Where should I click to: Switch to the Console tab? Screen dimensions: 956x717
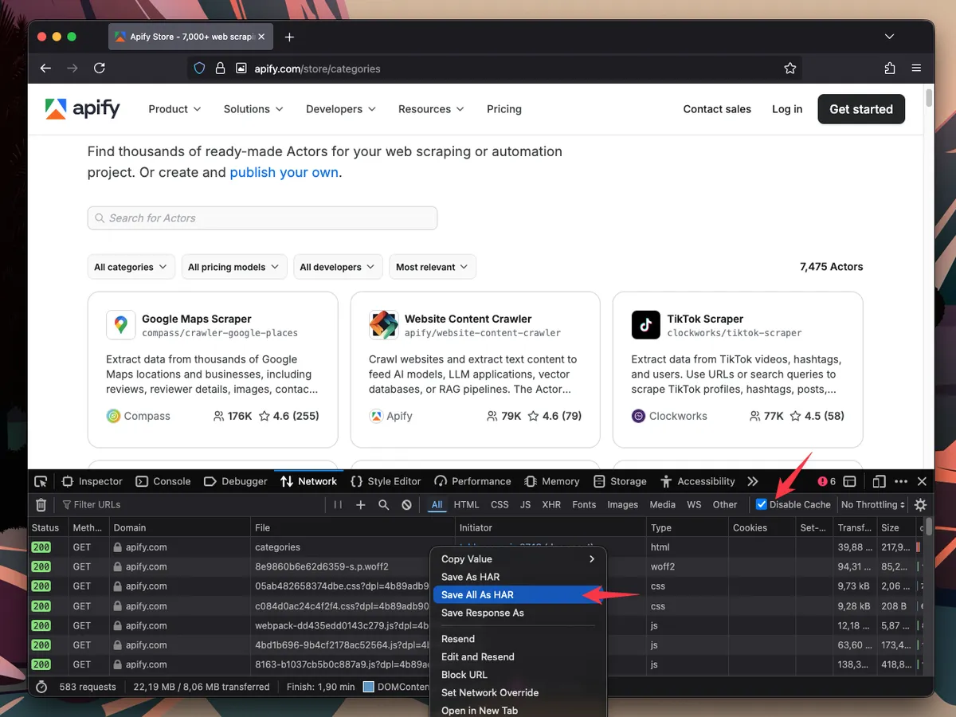click(163, 481)
